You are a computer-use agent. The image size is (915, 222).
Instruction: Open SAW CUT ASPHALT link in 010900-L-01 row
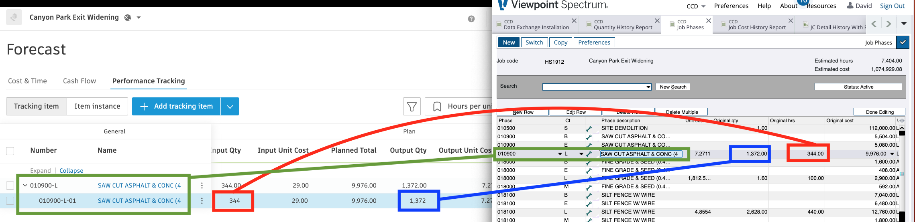click(139, 201)
